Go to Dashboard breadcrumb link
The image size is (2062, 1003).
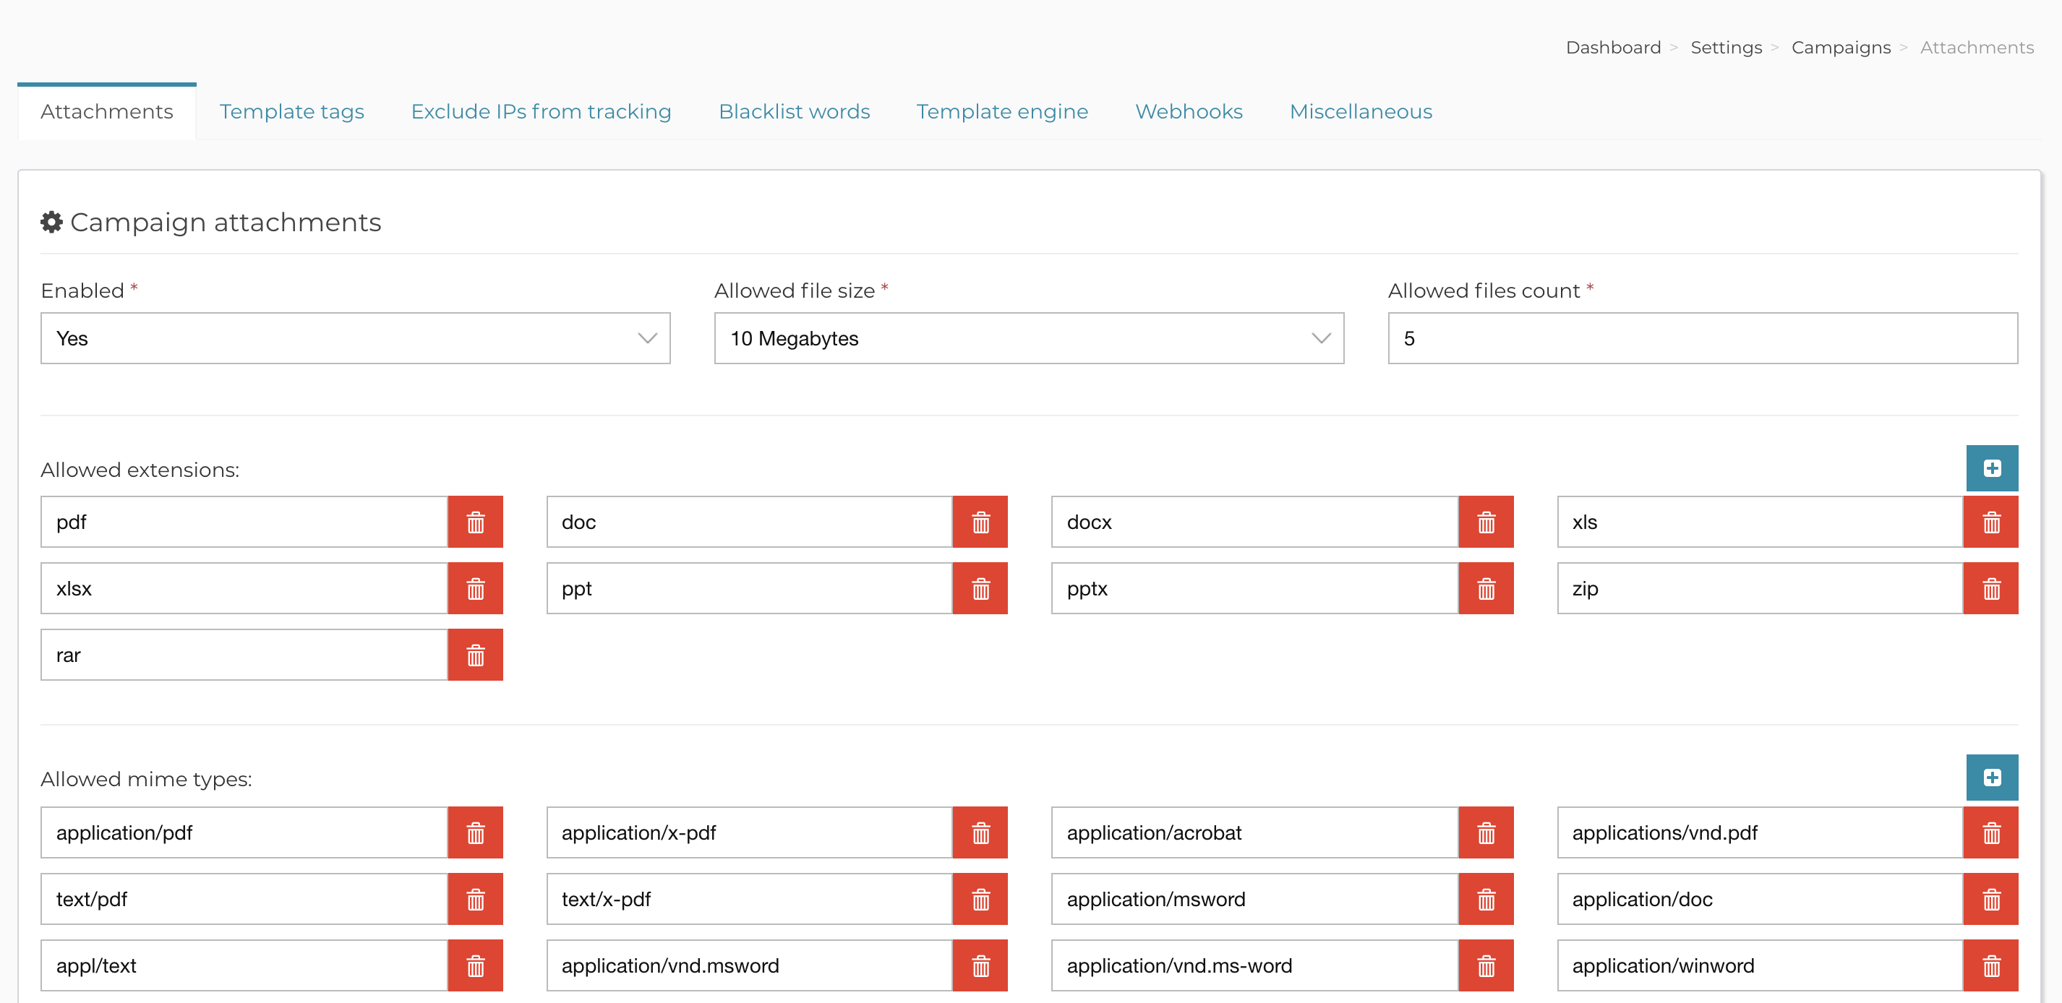point(1613,47)
